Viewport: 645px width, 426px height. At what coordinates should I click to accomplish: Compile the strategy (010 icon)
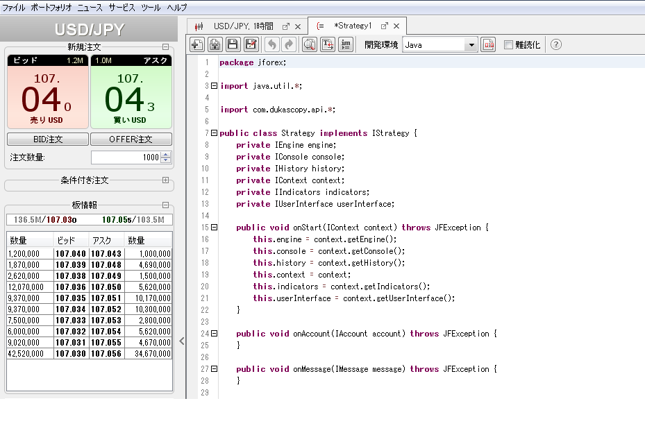pyautogui.click(x=488, y=44)
